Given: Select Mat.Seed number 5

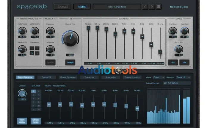Looking at the screenshot, I should click(x=33, y=99).
